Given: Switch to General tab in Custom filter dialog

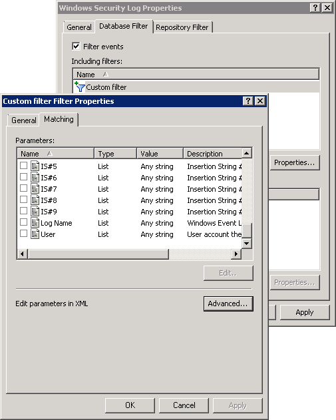Looking at the screenshot, I should [x=23, y=120].
